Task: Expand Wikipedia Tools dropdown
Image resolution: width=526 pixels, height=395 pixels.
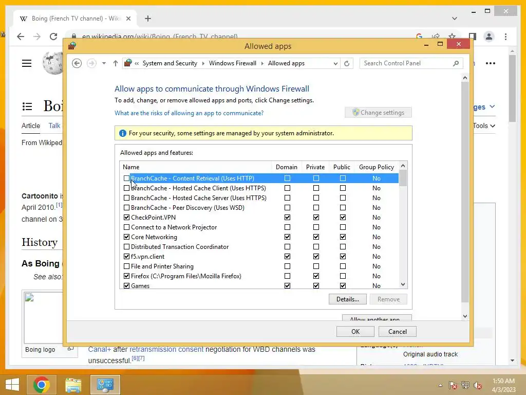Action: [484, 125]
